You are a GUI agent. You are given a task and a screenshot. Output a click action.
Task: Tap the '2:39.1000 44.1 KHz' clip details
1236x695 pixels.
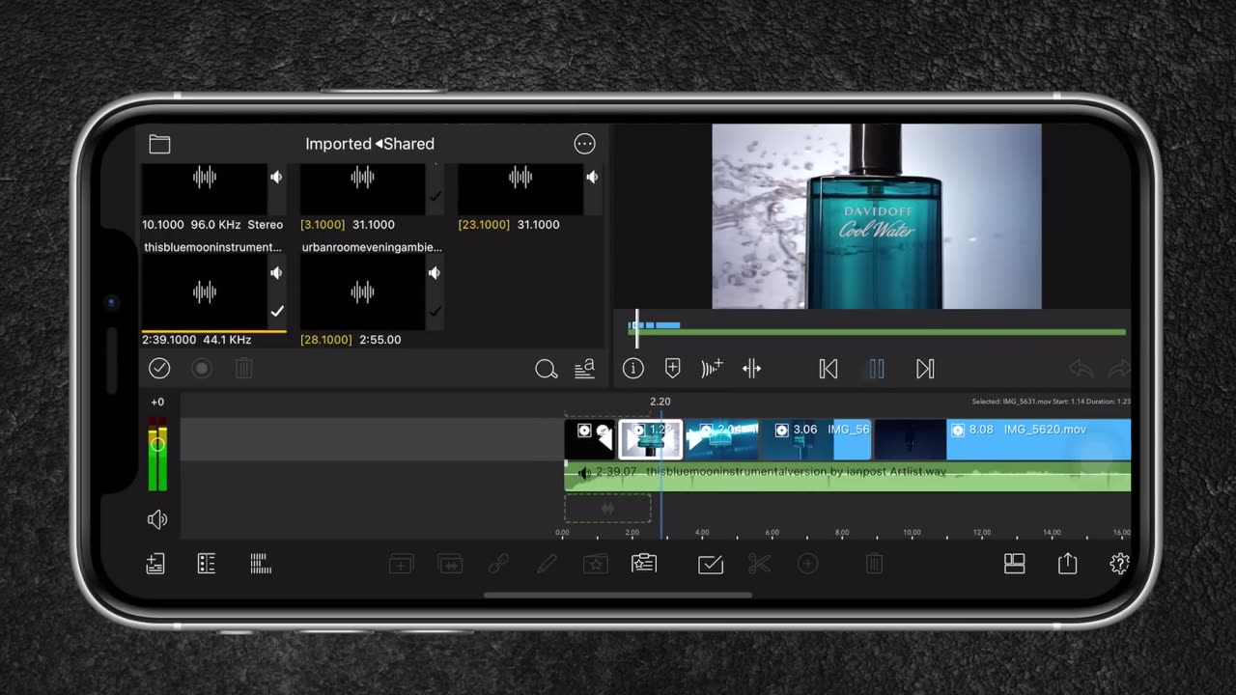197,340
